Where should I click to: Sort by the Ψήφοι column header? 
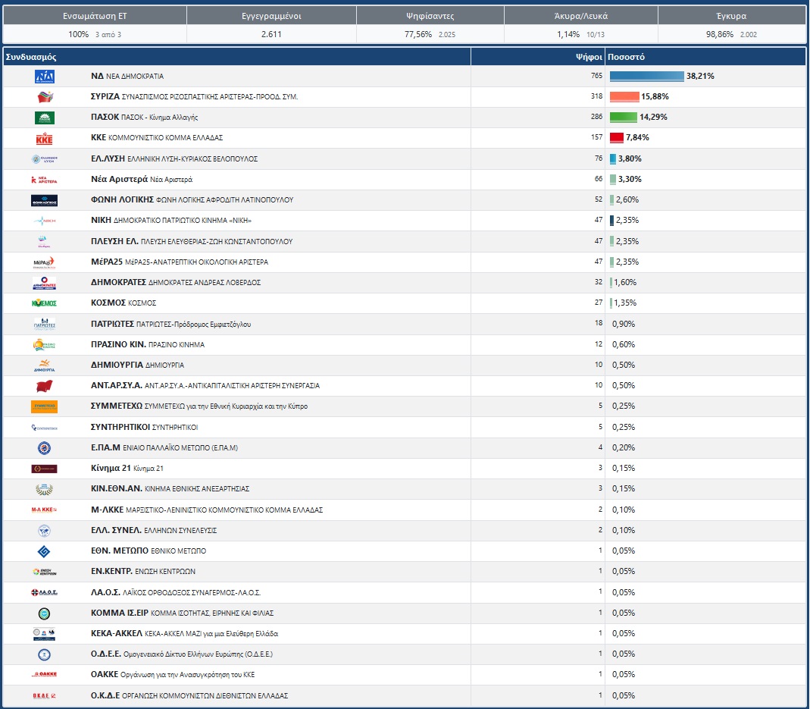(x=589, y=57)
